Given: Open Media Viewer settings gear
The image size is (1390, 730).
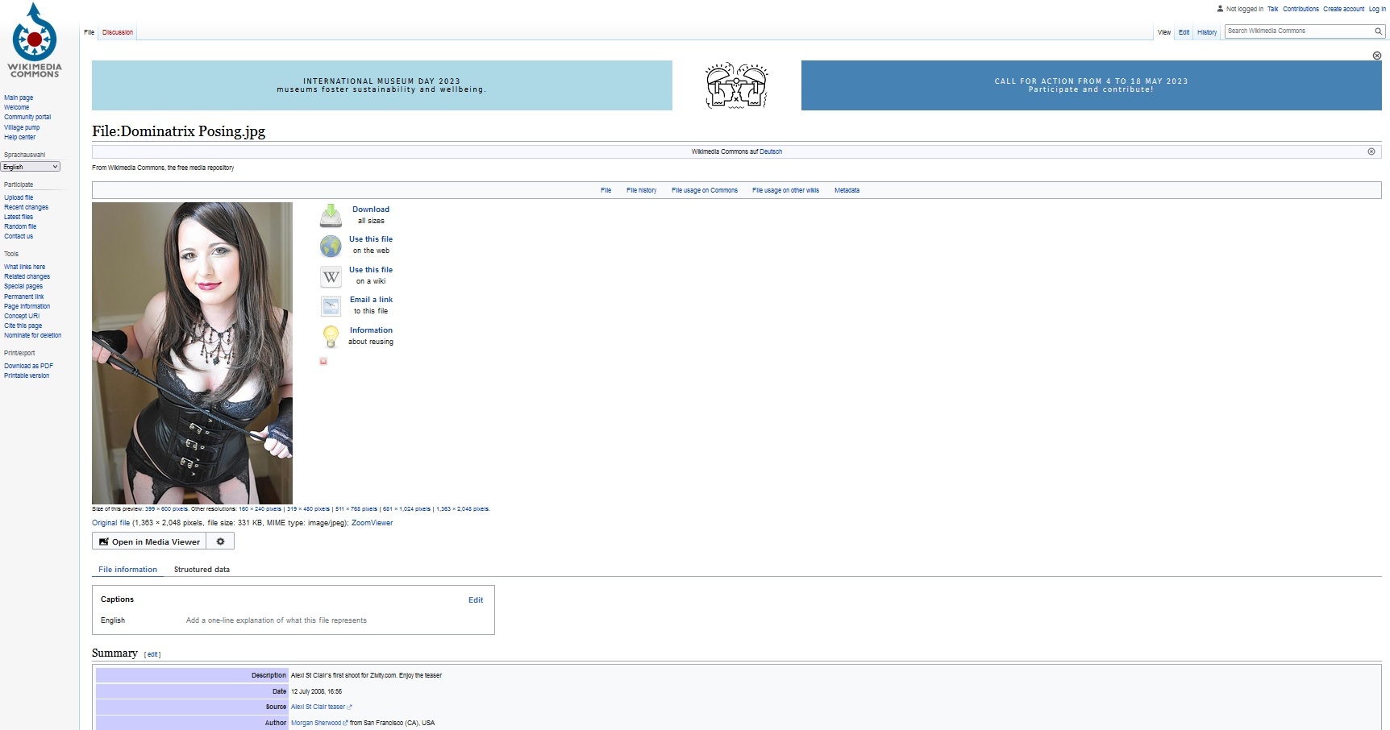Looking at the screenshot, I should tap(220, 541).
